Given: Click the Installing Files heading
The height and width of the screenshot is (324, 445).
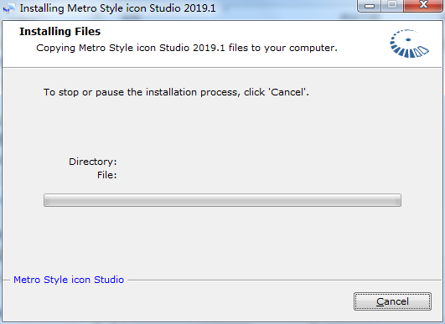Looking at the screenshot, I should [60, 32].
